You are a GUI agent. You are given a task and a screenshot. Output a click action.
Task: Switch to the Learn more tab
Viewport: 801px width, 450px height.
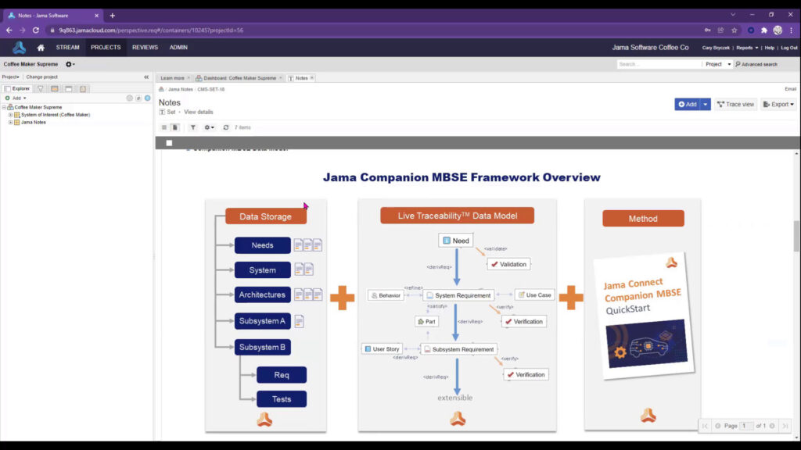[x=172, y=78]
